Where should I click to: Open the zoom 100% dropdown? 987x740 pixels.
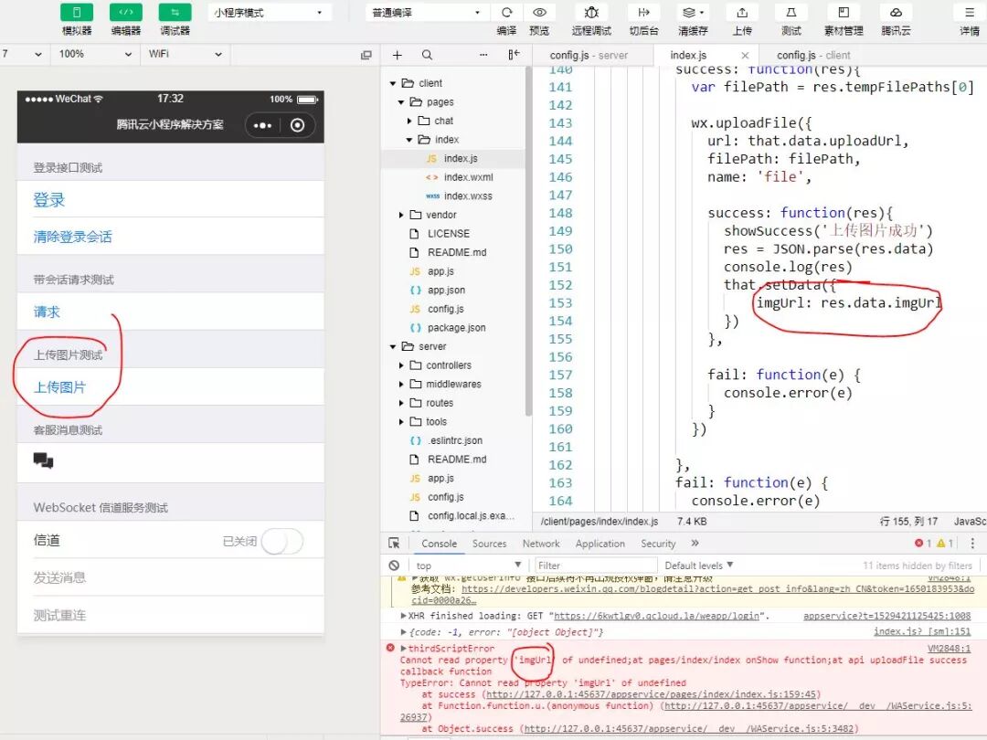tap(94, 54)
